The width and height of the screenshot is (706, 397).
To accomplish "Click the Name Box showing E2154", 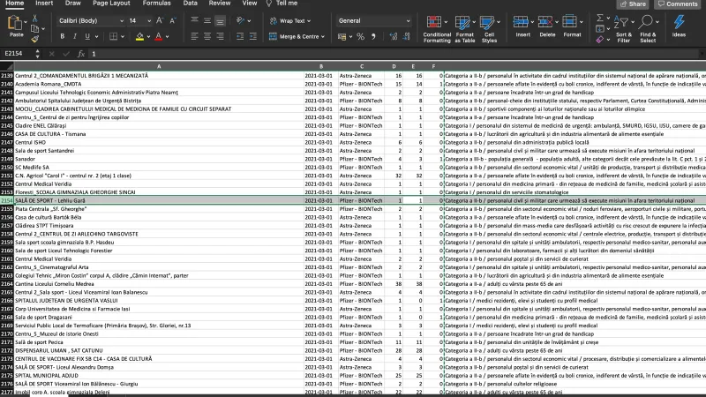I will pos(18,54).
